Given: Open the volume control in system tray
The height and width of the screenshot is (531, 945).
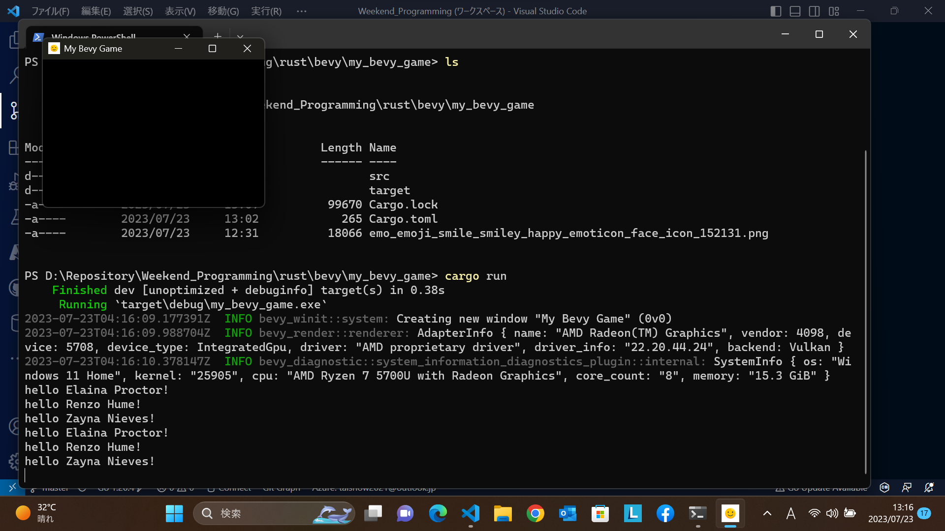Looking at the screenshot, I should pyautogui.click(x=832, y=513).
